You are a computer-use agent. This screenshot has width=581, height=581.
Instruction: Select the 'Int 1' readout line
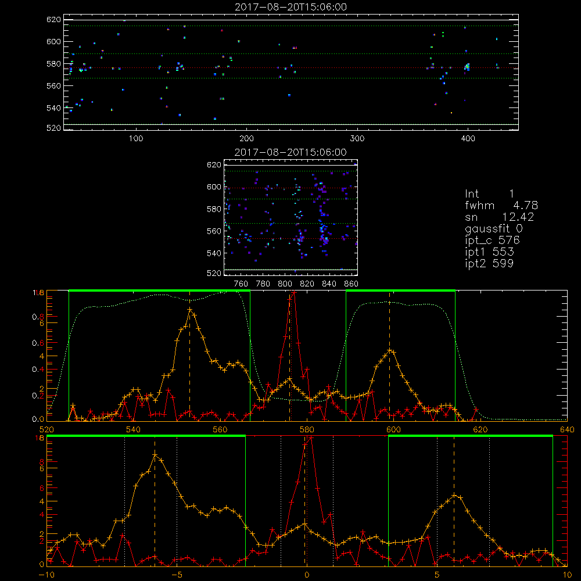(489, 194)
